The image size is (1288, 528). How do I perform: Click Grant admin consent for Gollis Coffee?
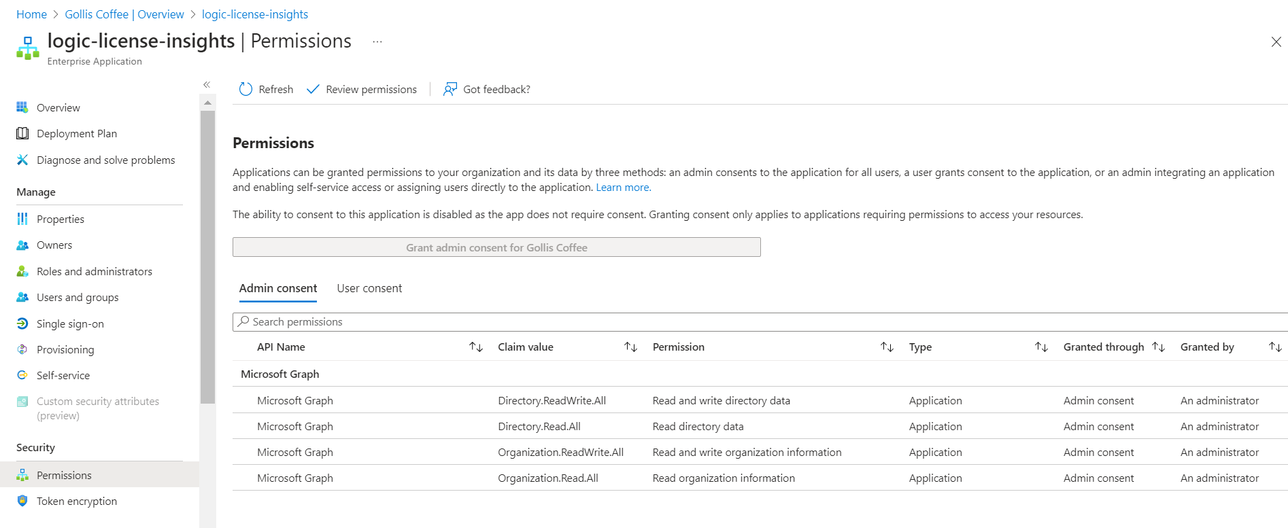coord(496,247)
